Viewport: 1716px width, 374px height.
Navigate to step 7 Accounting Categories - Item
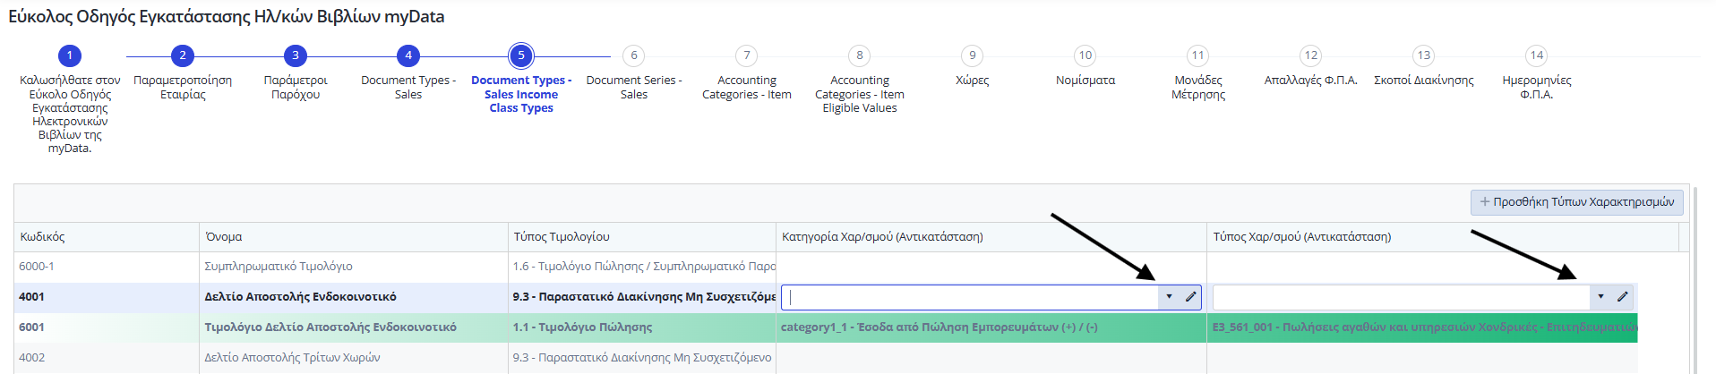(747, 55)
